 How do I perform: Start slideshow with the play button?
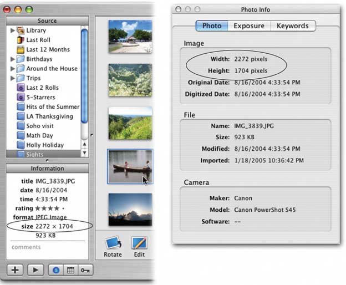[34, 270]
